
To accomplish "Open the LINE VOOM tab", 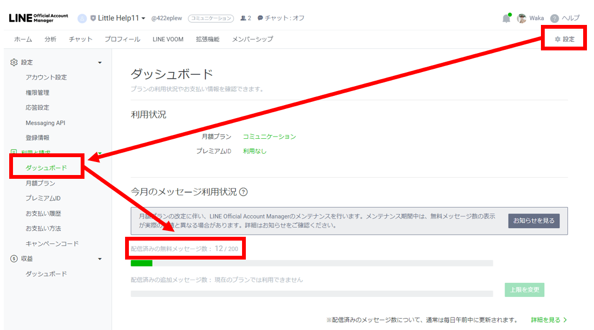I will click(168, 40).
